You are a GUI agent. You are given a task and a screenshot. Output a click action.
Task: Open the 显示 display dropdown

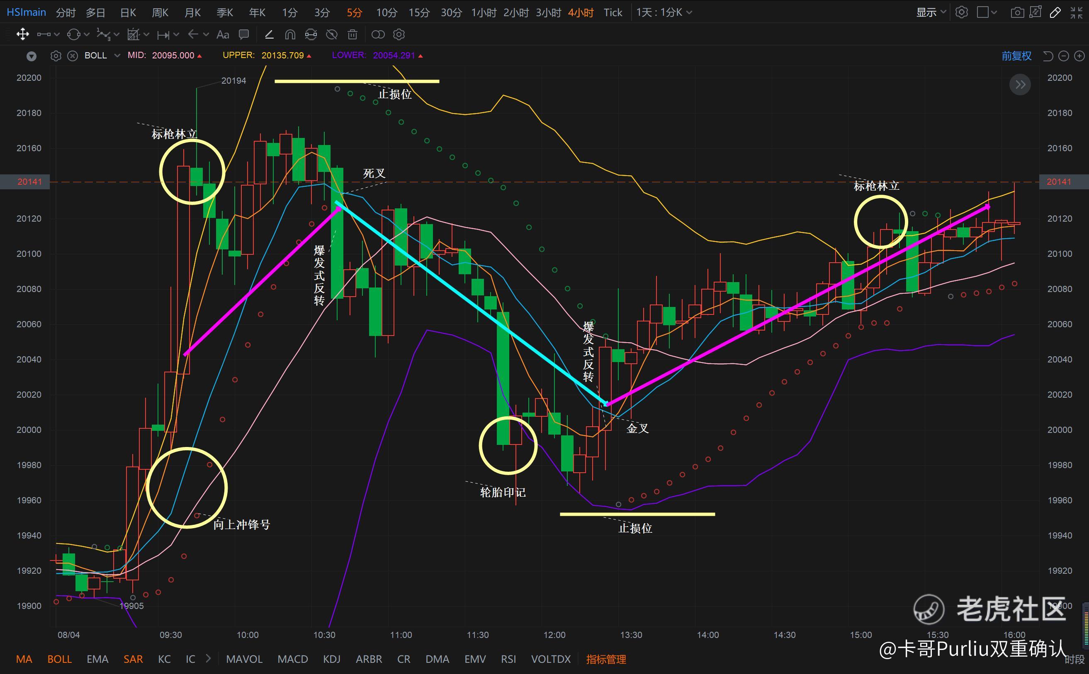coord(931,12)
